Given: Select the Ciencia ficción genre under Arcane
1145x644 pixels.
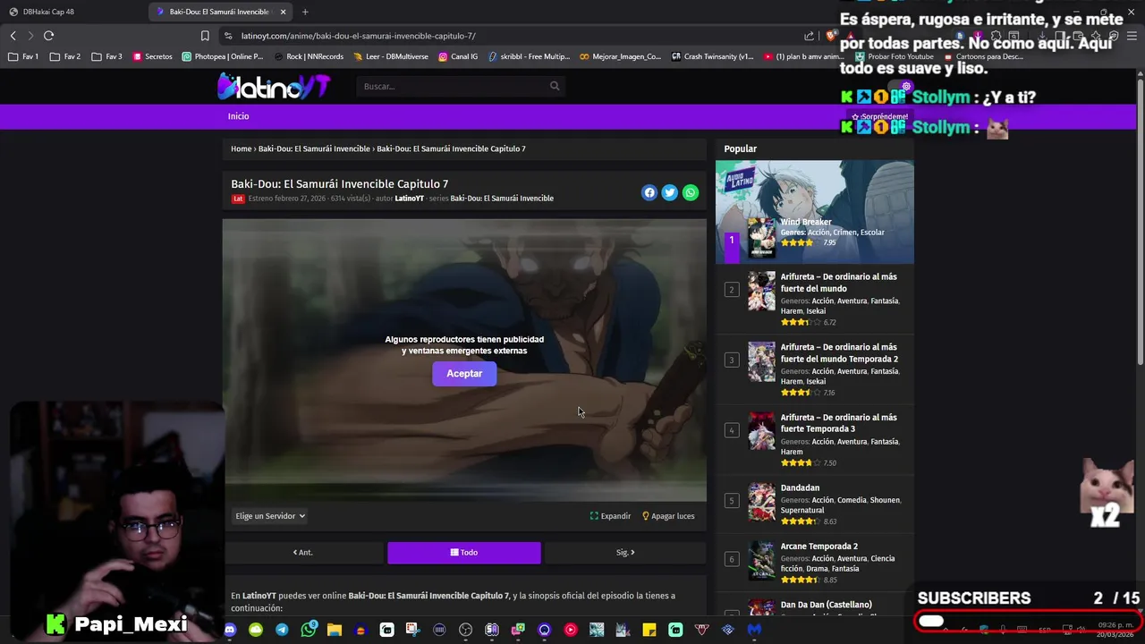Looking at the screenshot, I should click(838, 563).
